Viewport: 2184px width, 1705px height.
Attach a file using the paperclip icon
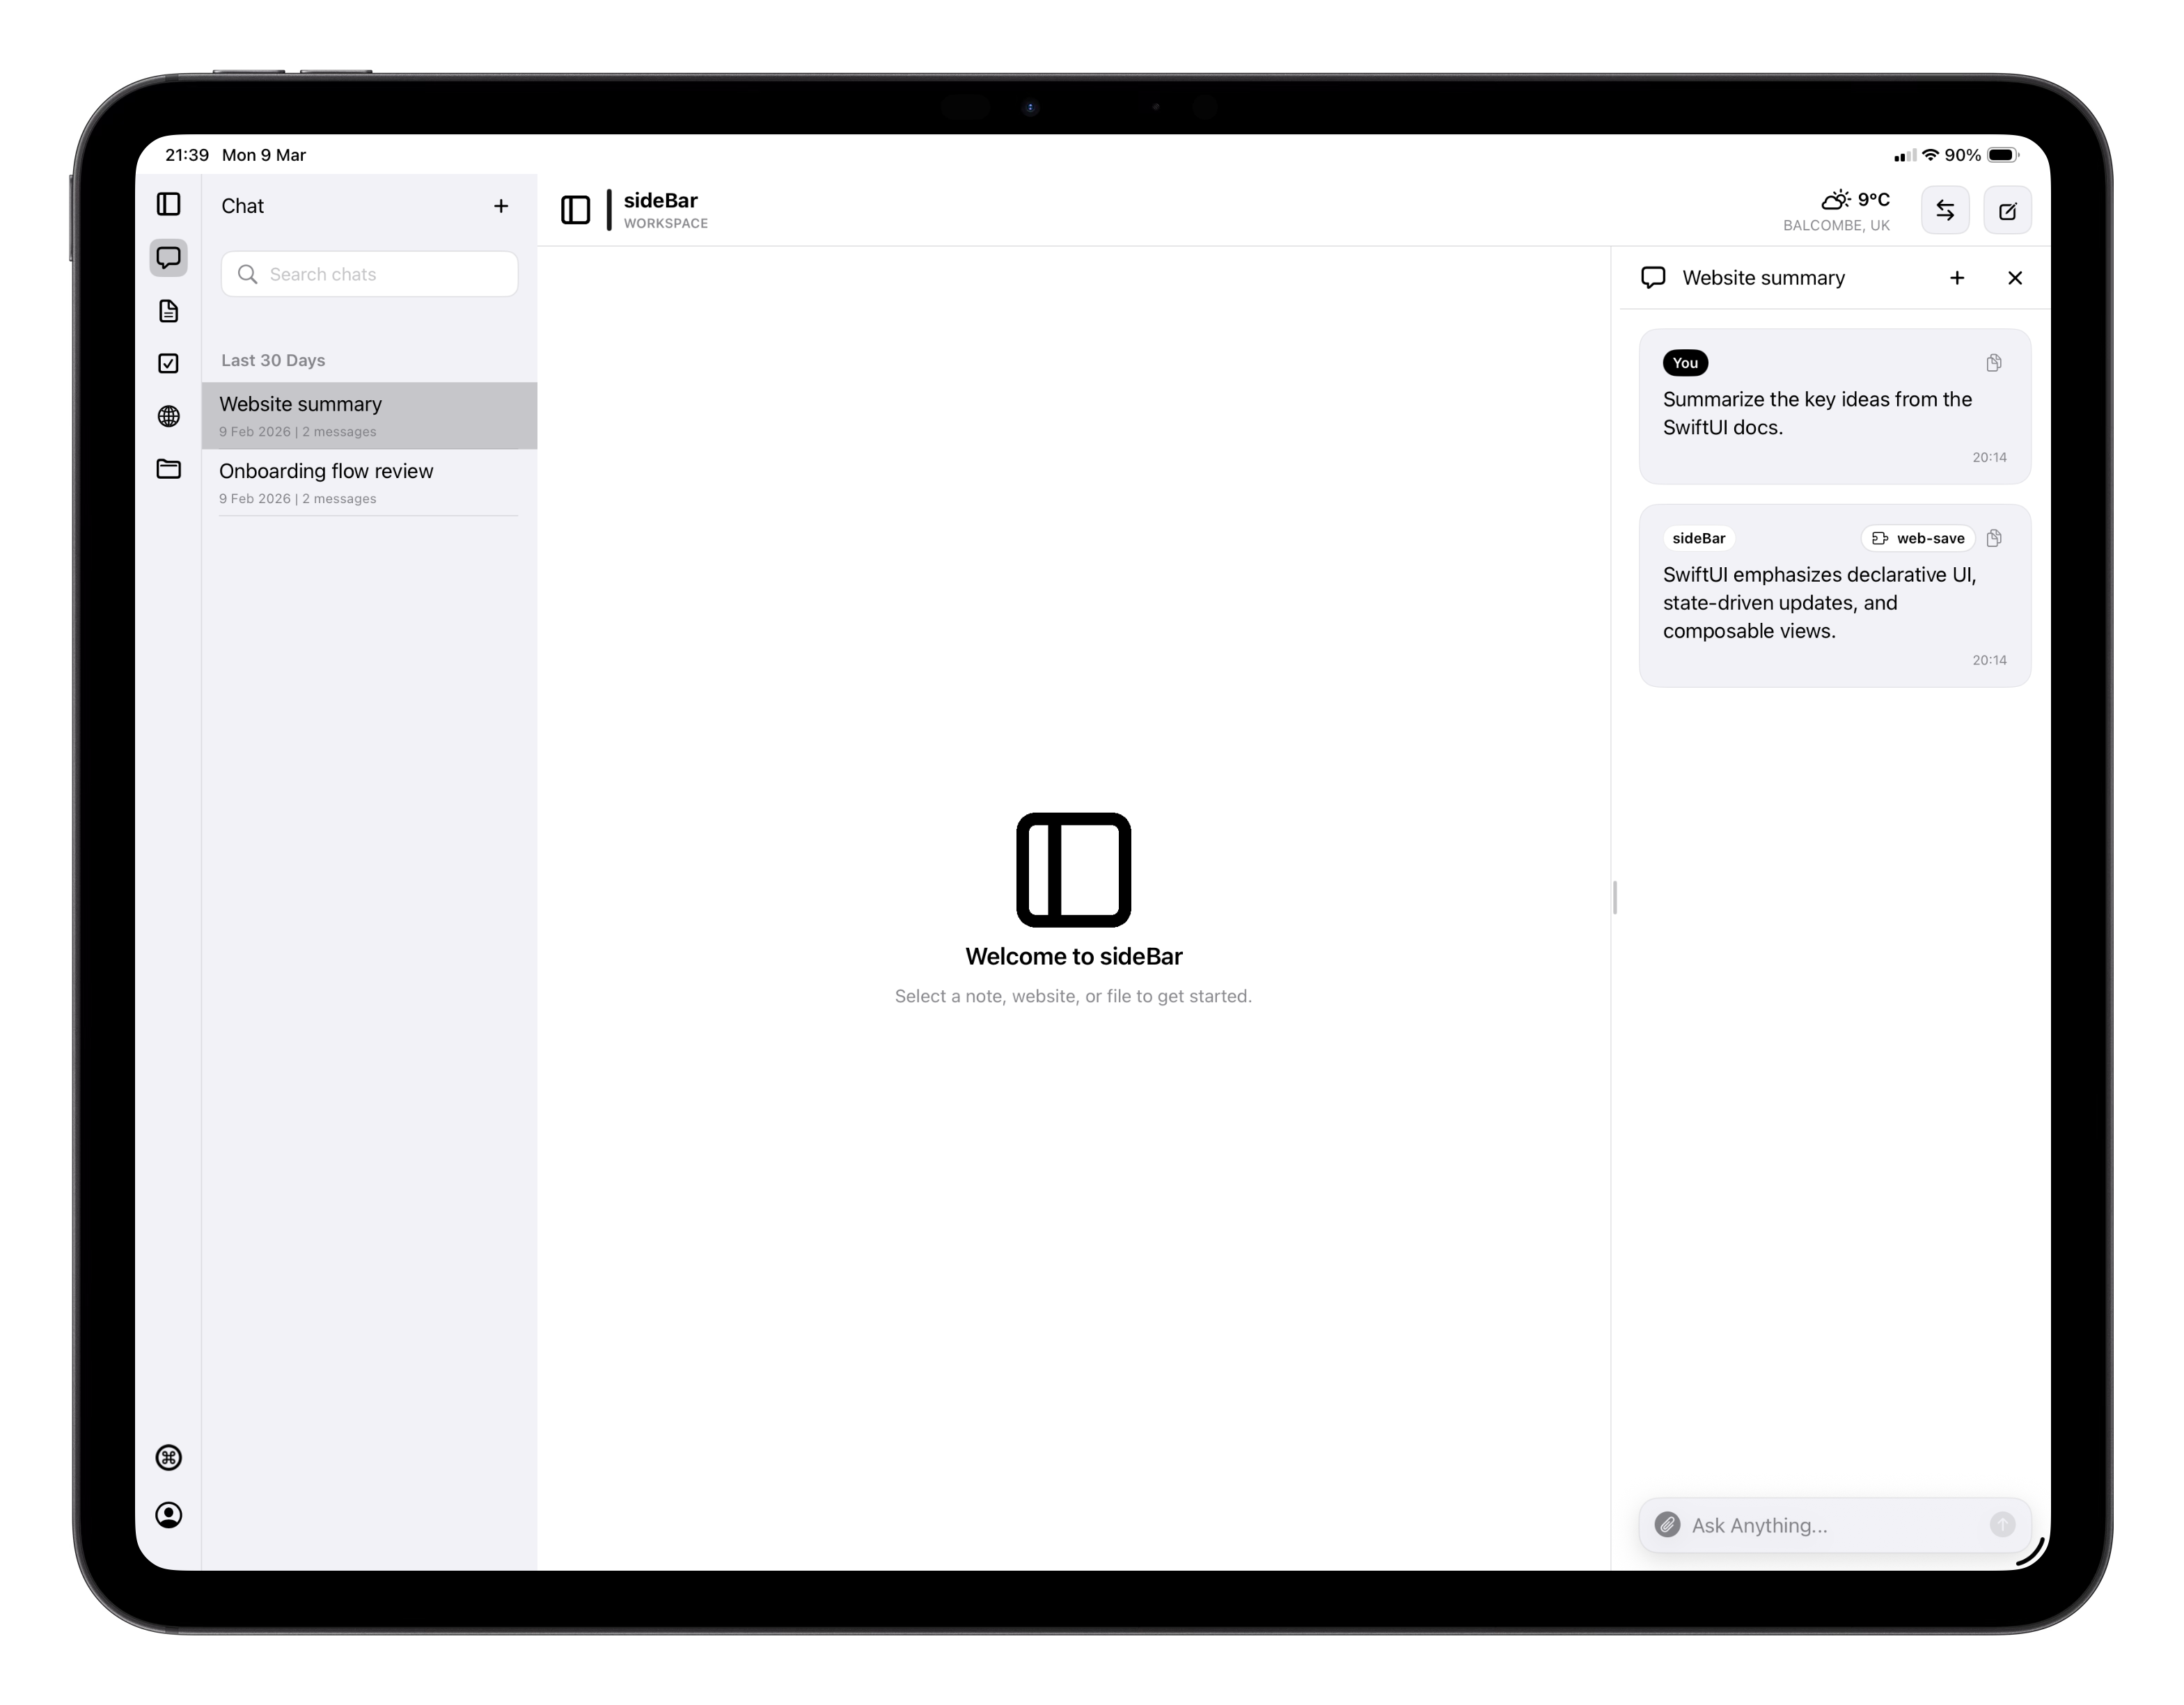click(x=1667, y=1524)
